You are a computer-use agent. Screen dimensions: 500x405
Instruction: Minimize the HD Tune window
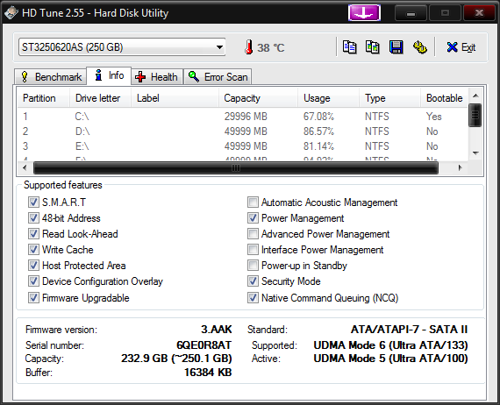(411, 13)
